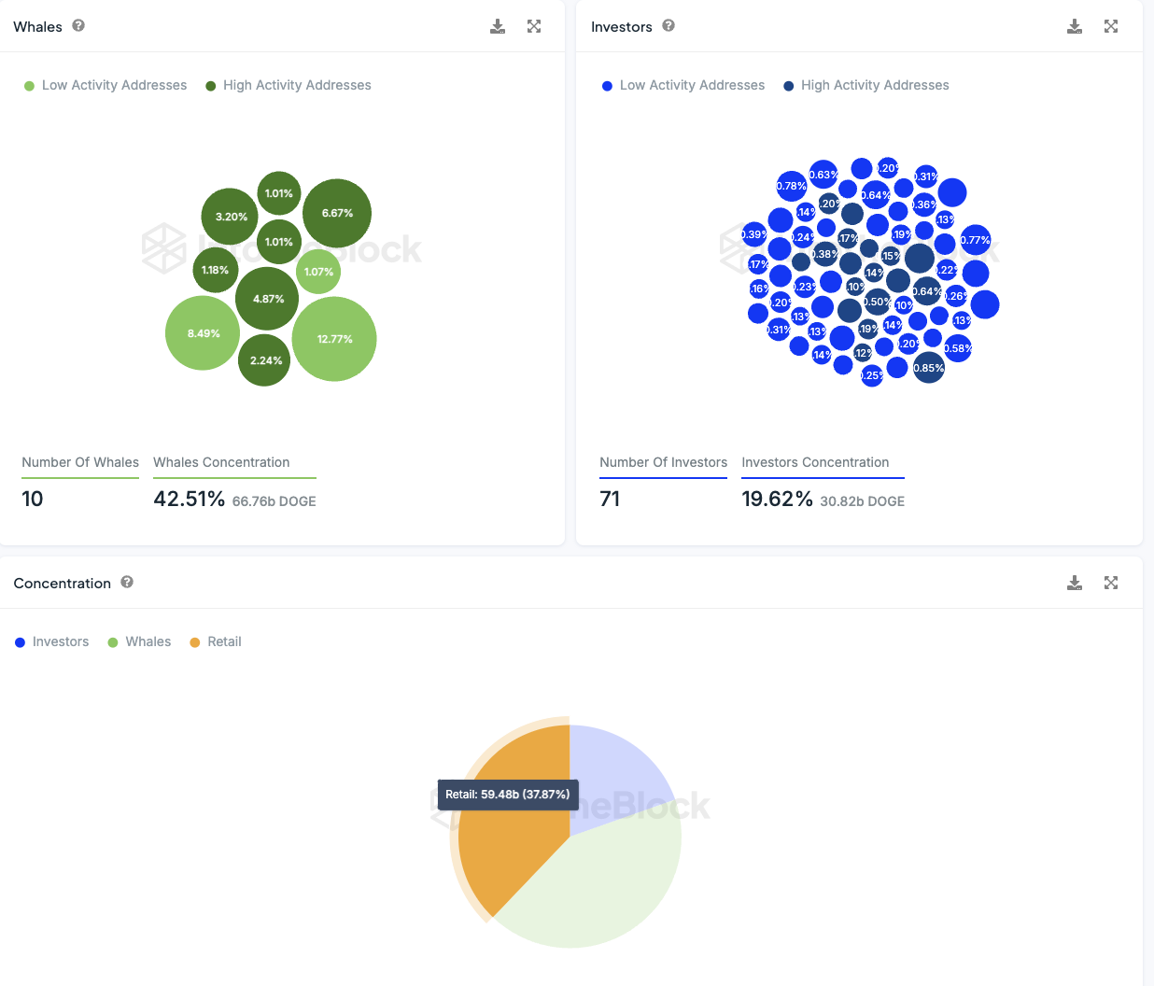
Task: Select the 6.67% whale bubble
Action: pyautogui.click(x=337, y=213)
